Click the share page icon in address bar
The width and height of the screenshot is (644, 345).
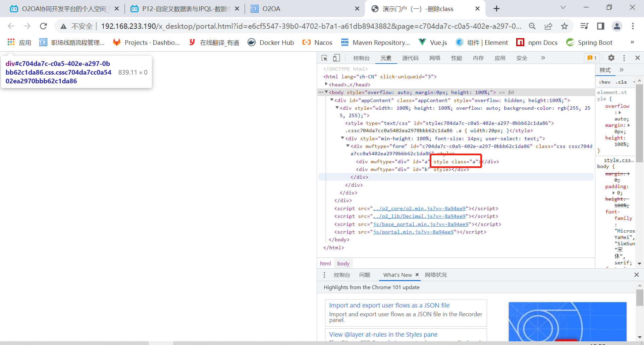[x=548, y=26]
